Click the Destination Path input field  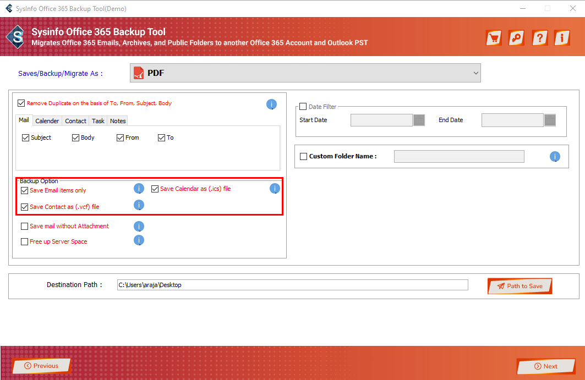tap(293, 285)
